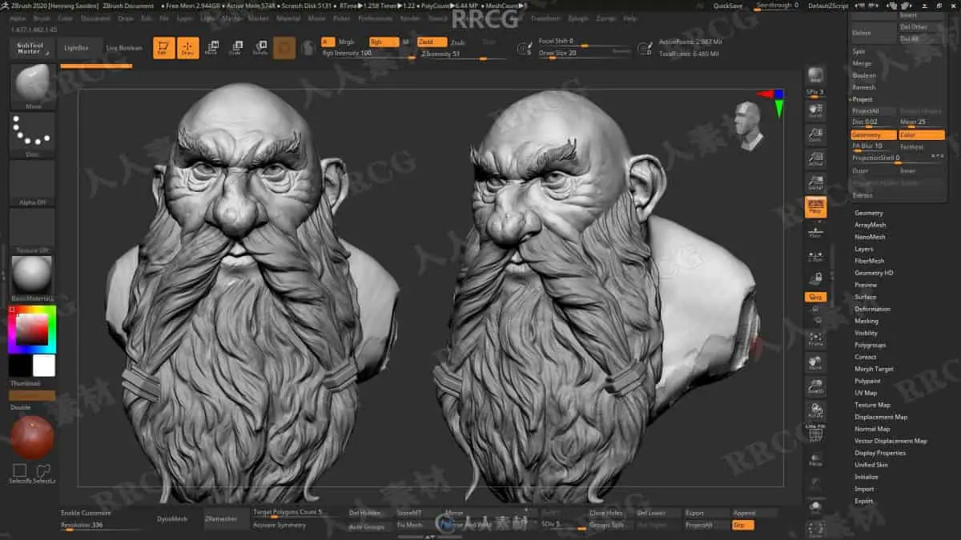Collapse the Project section
The width and height of the screenshot is (961, 540).
862,99
